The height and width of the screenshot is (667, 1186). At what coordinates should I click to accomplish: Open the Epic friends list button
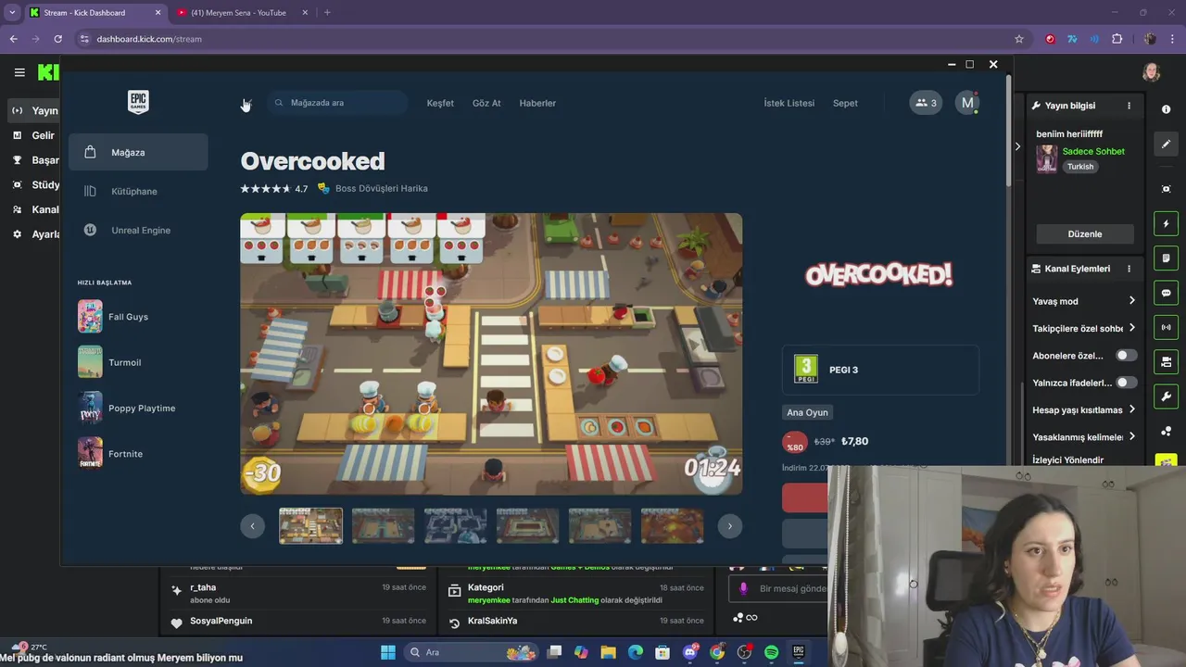click(926, 103)
